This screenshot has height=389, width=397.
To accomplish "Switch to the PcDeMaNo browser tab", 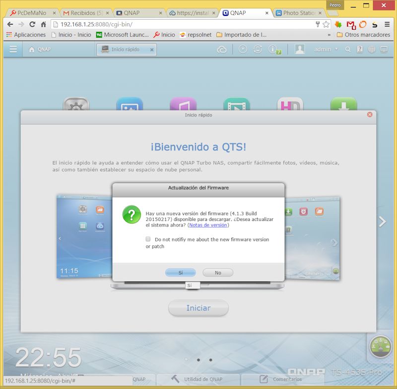I will (32, 13).
